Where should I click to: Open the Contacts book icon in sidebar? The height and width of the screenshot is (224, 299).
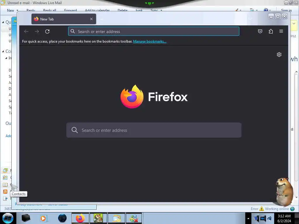5,185
